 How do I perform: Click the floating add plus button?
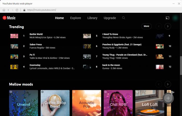tap(168, 98)
